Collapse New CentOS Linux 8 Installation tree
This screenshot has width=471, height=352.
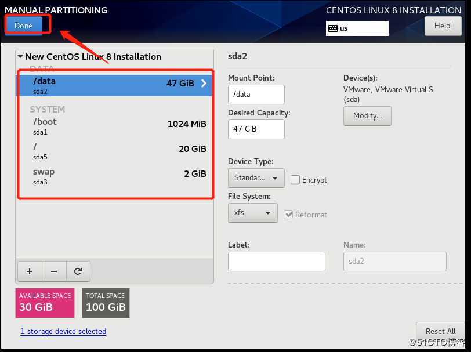20,56
